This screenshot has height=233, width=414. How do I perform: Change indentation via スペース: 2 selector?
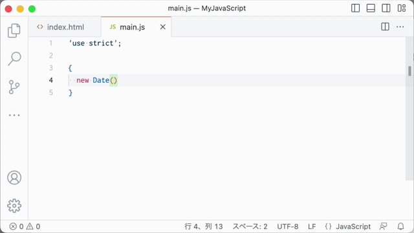(x=250, y=227)
